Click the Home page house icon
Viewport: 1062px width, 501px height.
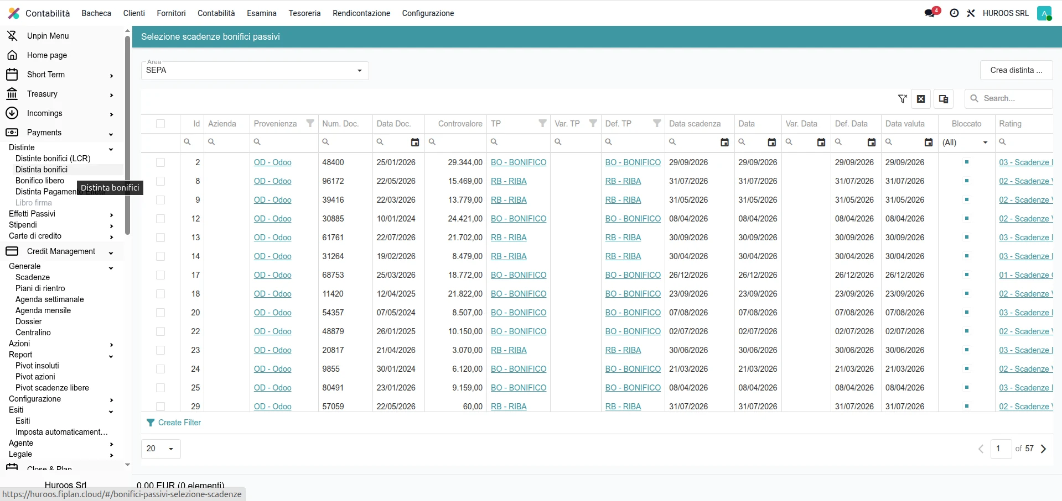12,55
